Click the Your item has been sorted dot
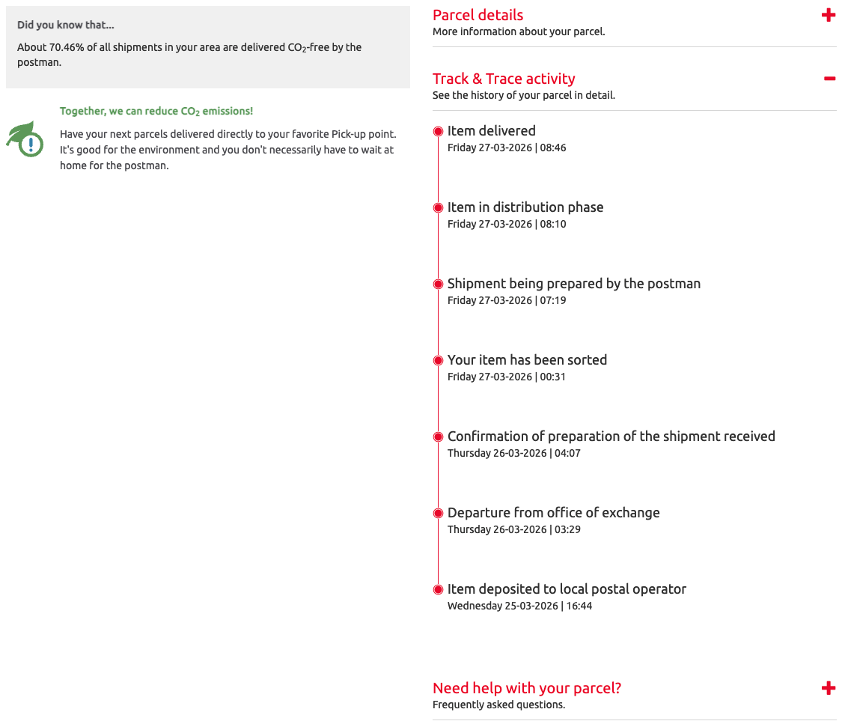The height and width of the screenshot is (724, 845). point(439,361)
